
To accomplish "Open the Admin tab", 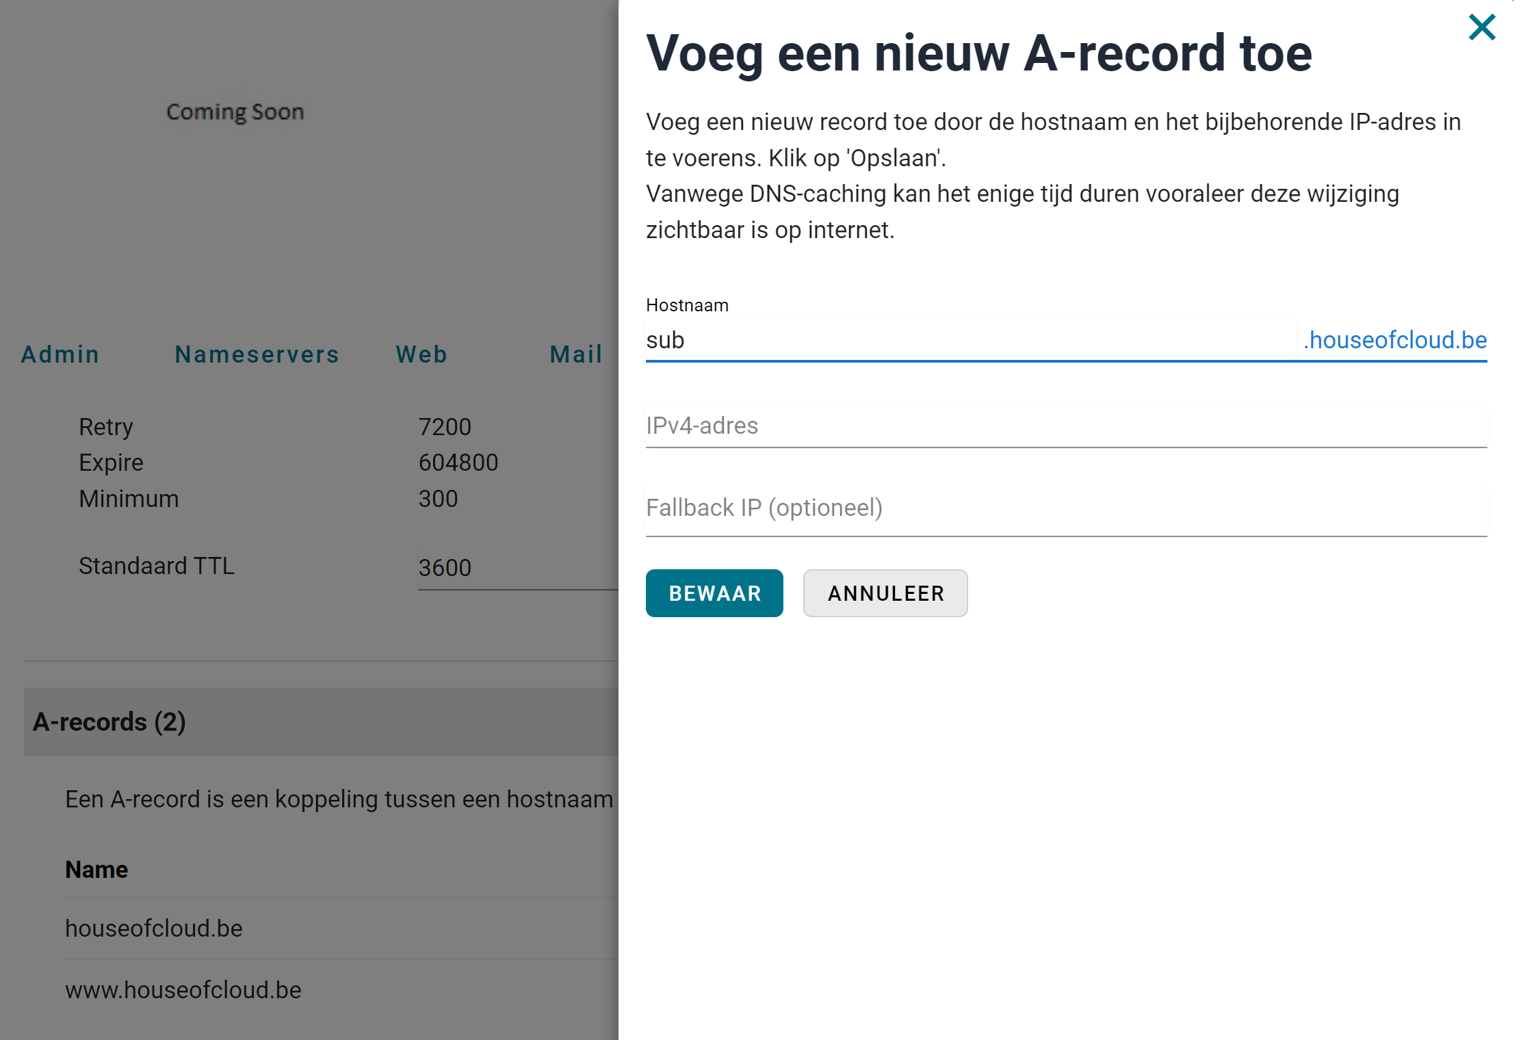I will tap(60, 354).
